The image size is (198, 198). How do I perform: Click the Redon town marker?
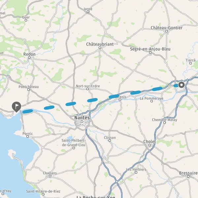[x=29, y=58]
